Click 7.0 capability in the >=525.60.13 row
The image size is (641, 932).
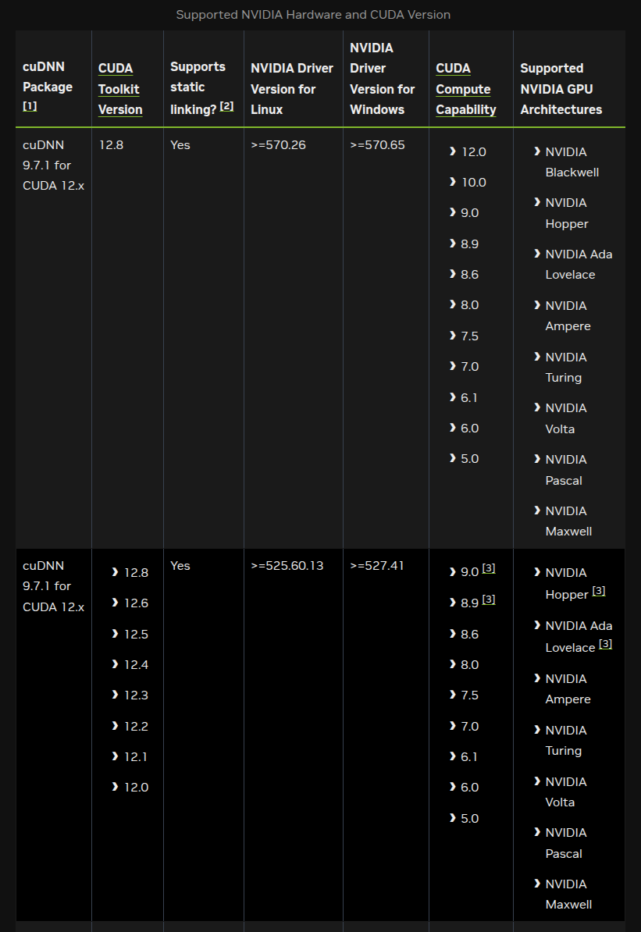[x=470, y=727]
